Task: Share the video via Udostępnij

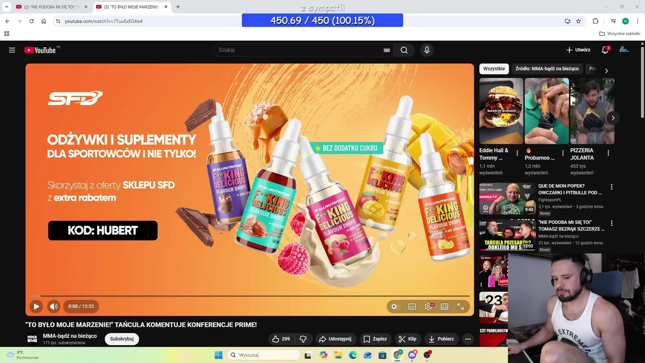Action: point(336,339)
